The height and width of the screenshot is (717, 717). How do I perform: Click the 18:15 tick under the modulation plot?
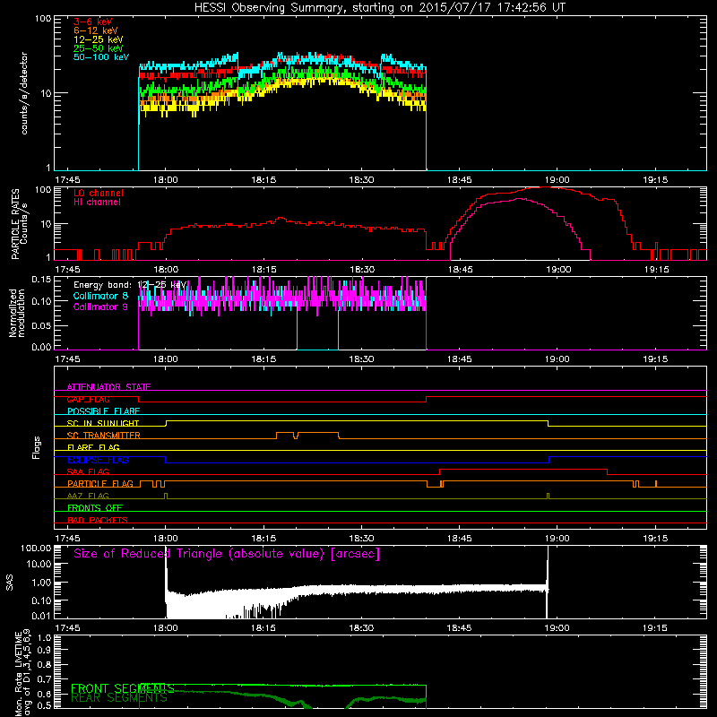pos(263,359)
